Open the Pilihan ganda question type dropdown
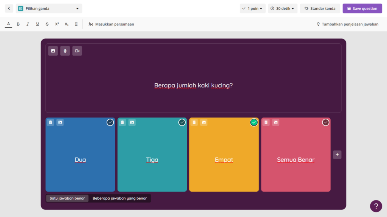Viewport: 387px width, 217px height. coord(49,8)
